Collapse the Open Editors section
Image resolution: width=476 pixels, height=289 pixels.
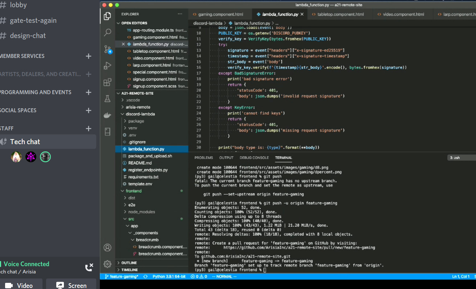click(119, 23)
